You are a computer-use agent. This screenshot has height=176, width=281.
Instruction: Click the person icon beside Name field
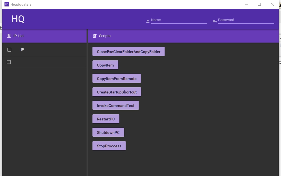[x=148, y=21]
